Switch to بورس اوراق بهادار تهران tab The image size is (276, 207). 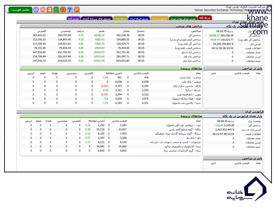pos(183,19)
